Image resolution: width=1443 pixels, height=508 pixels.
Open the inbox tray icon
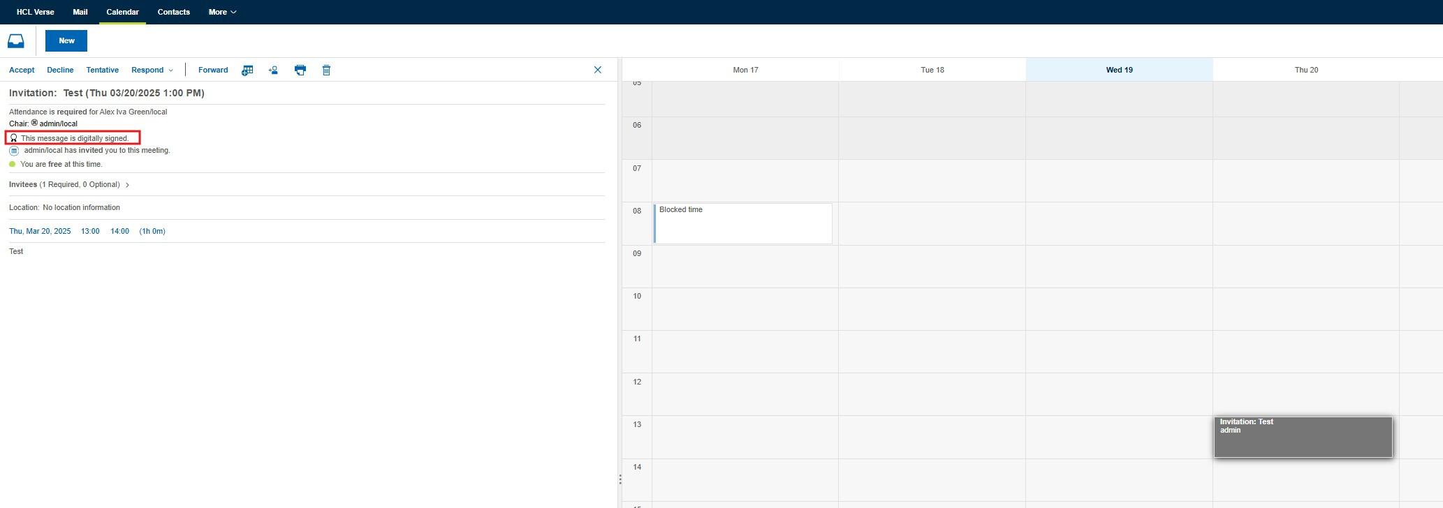[x=16, y=41]
